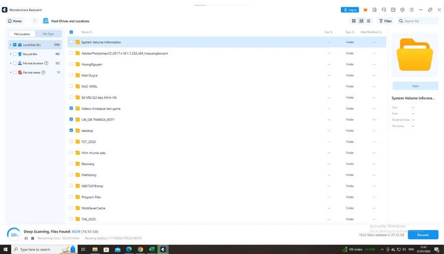Image resolution: width=444 pixels, height=254 pixels.
Task: Open the notification center on taskbar
Action: [437, 250]
